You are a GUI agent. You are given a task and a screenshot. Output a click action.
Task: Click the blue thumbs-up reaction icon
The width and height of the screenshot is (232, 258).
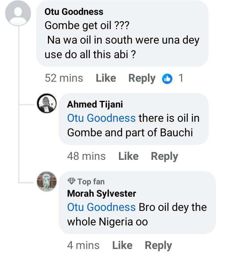[167, 78]
